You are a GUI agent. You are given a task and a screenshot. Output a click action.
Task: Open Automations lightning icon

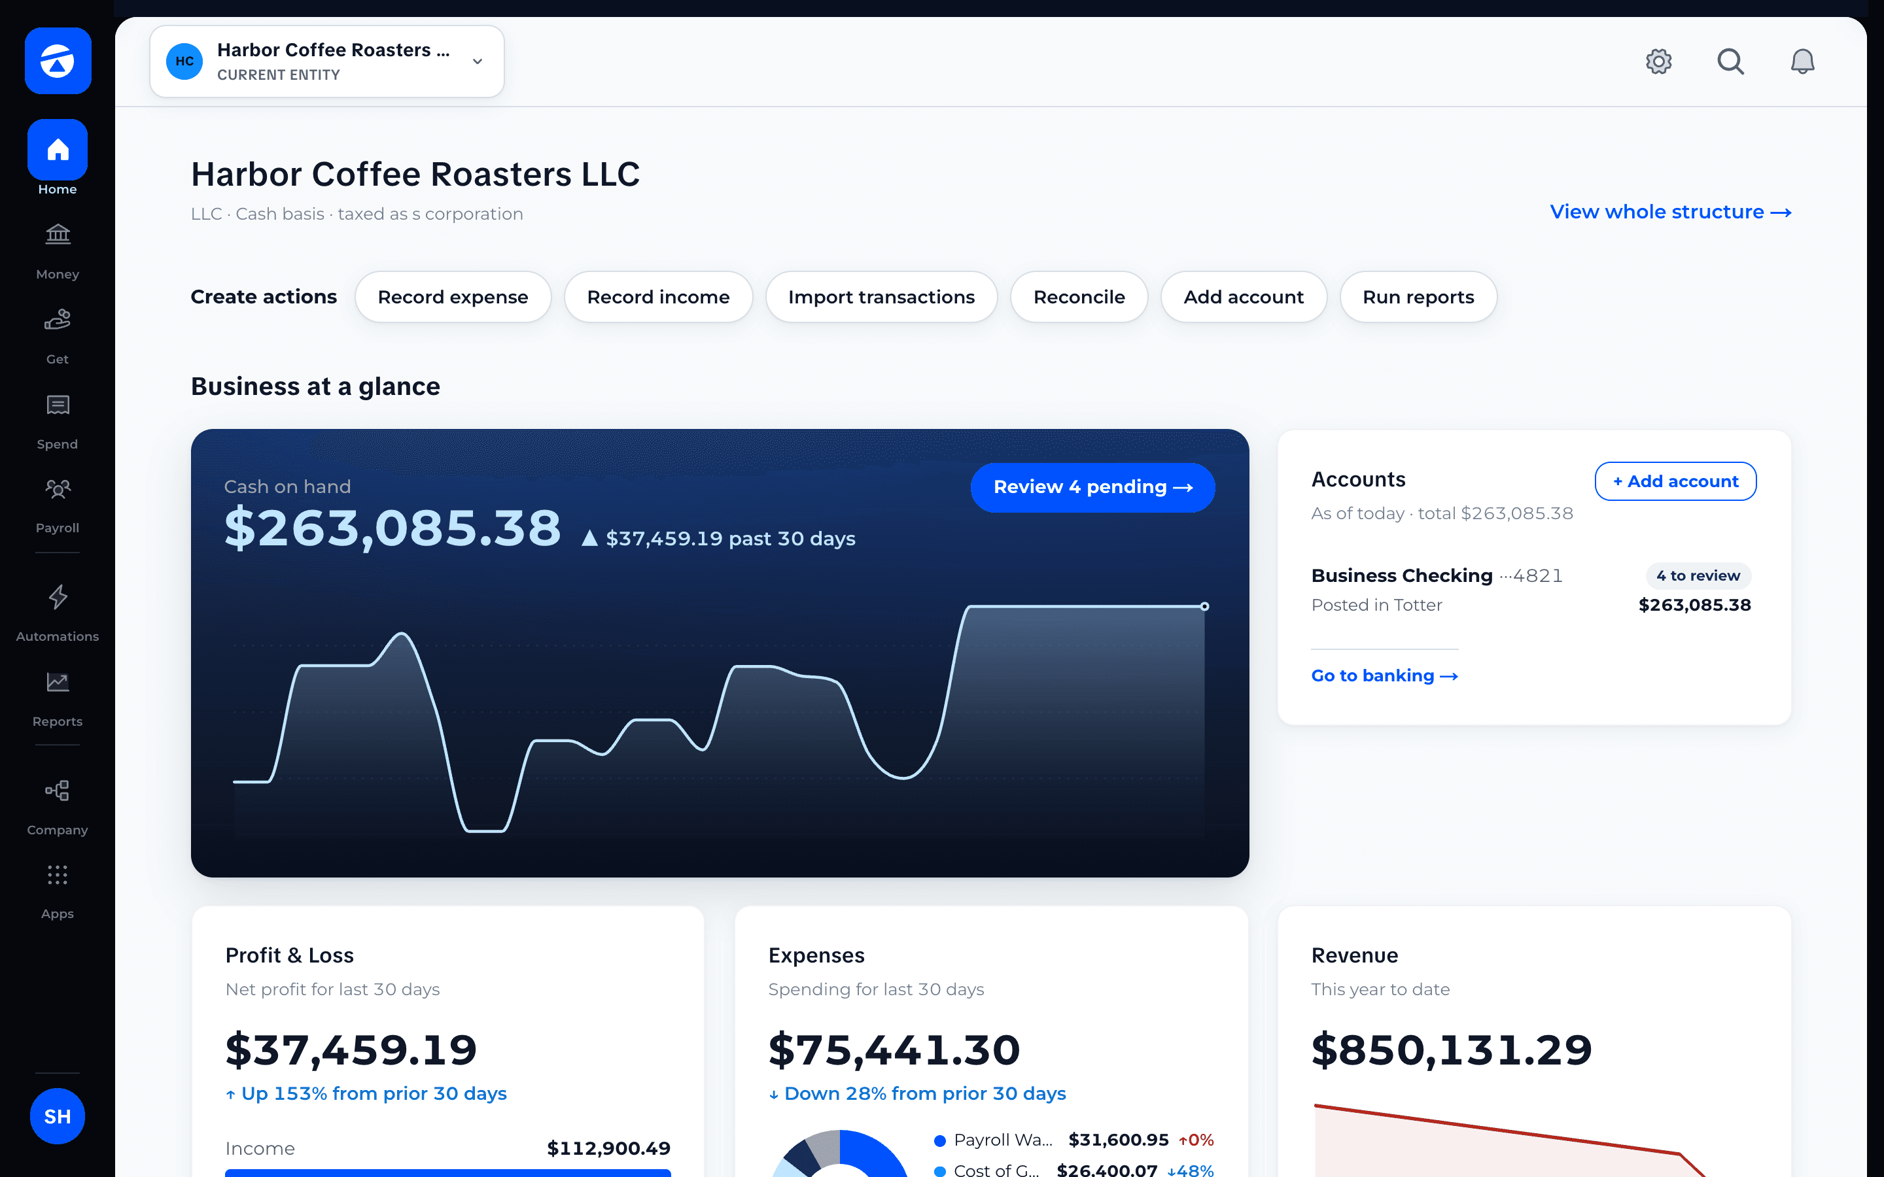pyautogui.click(x=58, y=597)
